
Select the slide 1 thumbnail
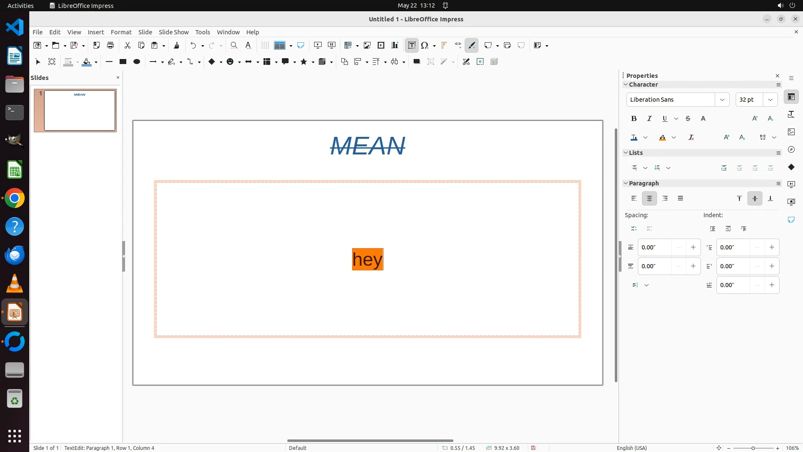coord(79,110)
